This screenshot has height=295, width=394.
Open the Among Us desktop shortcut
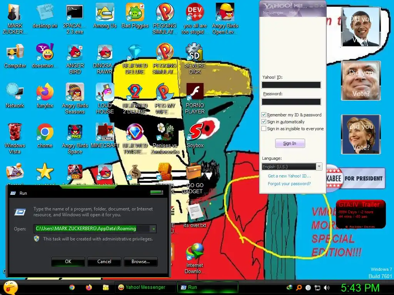[105, 13]
